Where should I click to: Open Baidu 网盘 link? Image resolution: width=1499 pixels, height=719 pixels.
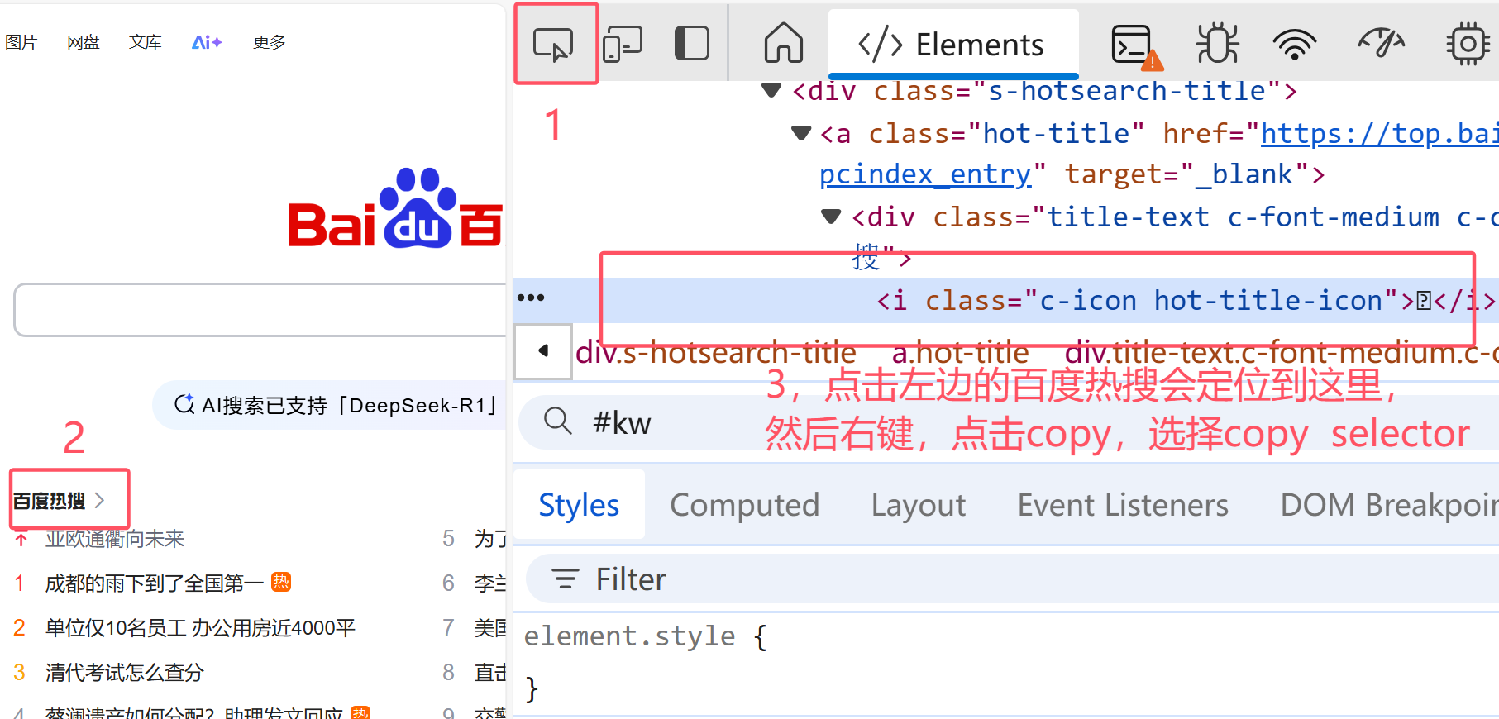tap(84, 42)
